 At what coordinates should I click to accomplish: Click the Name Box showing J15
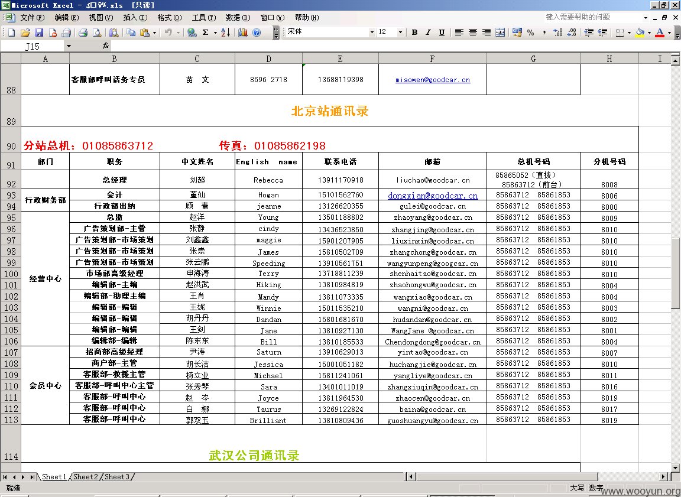pos(33,46)
